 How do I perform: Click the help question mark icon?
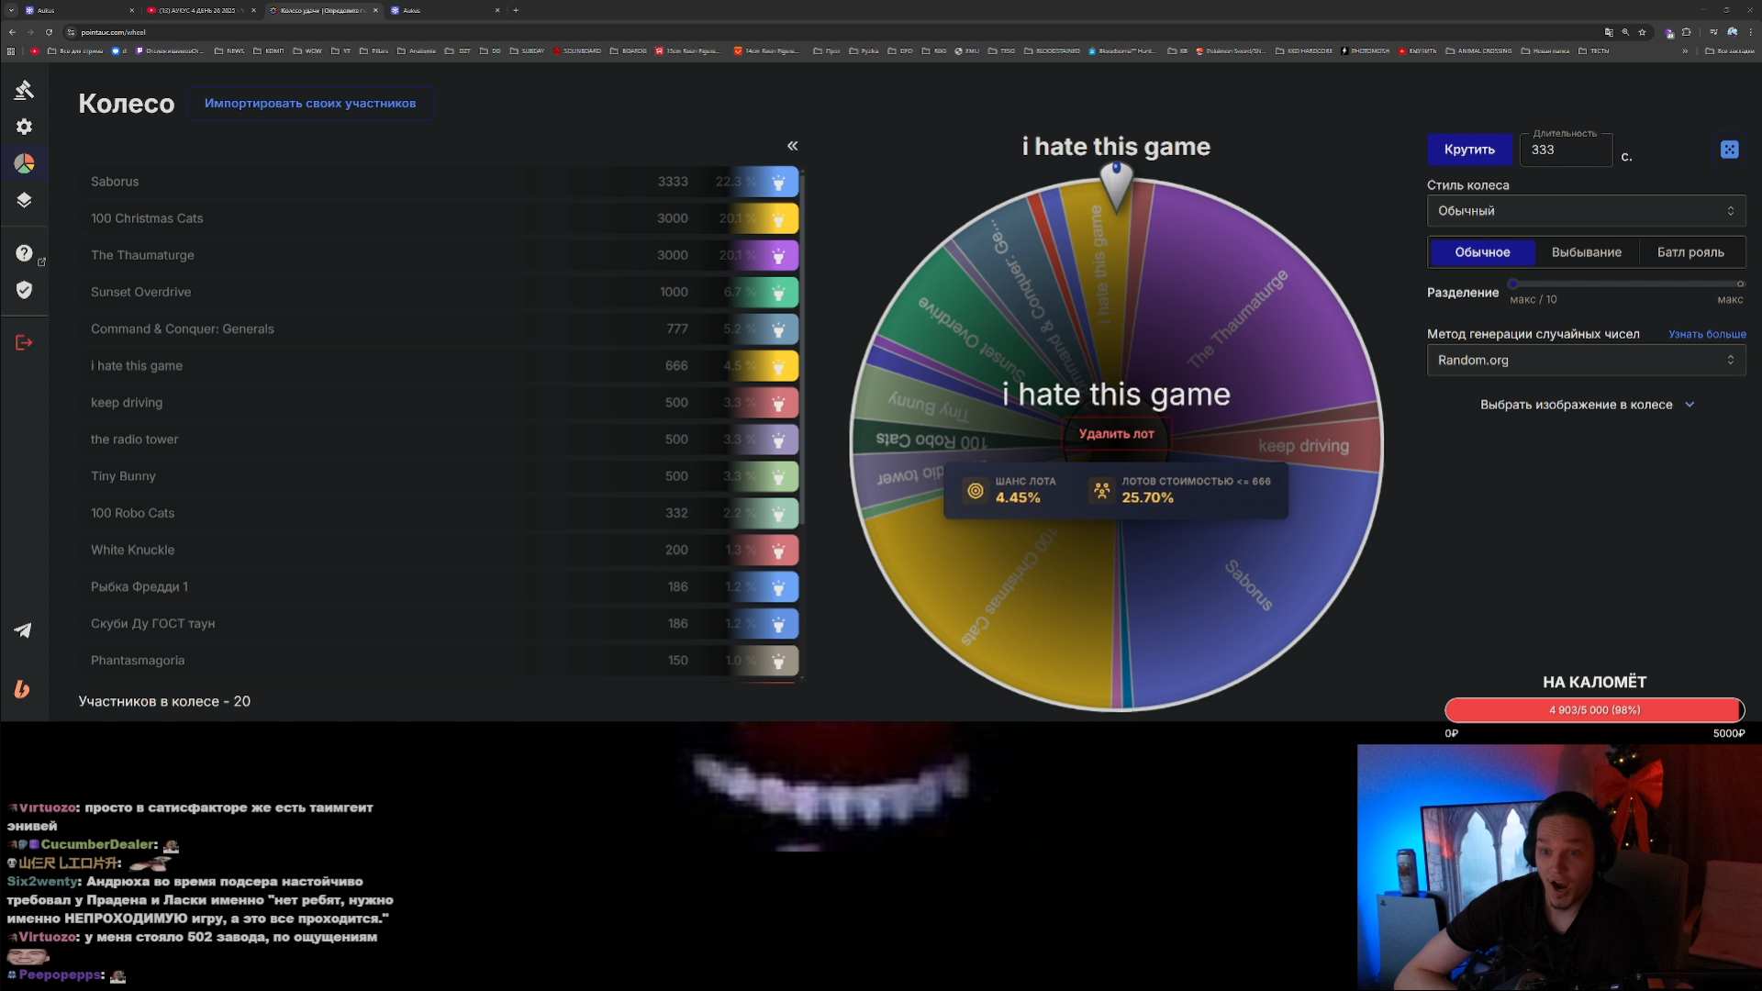point(25,253)
